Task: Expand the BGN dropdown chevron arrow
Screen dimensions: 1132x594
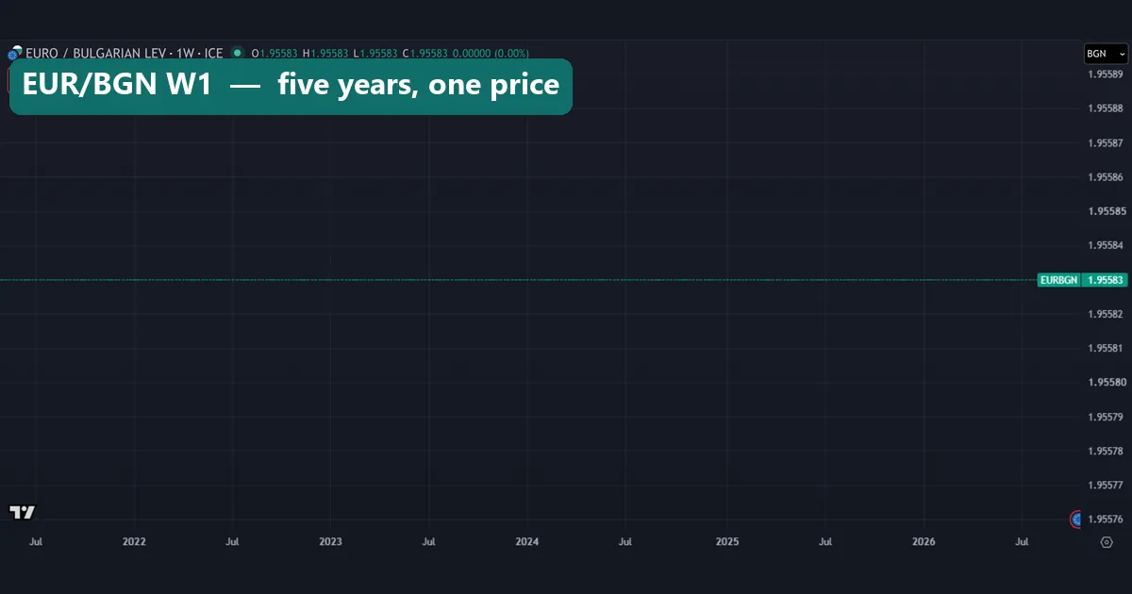Action: (1121, 54)
